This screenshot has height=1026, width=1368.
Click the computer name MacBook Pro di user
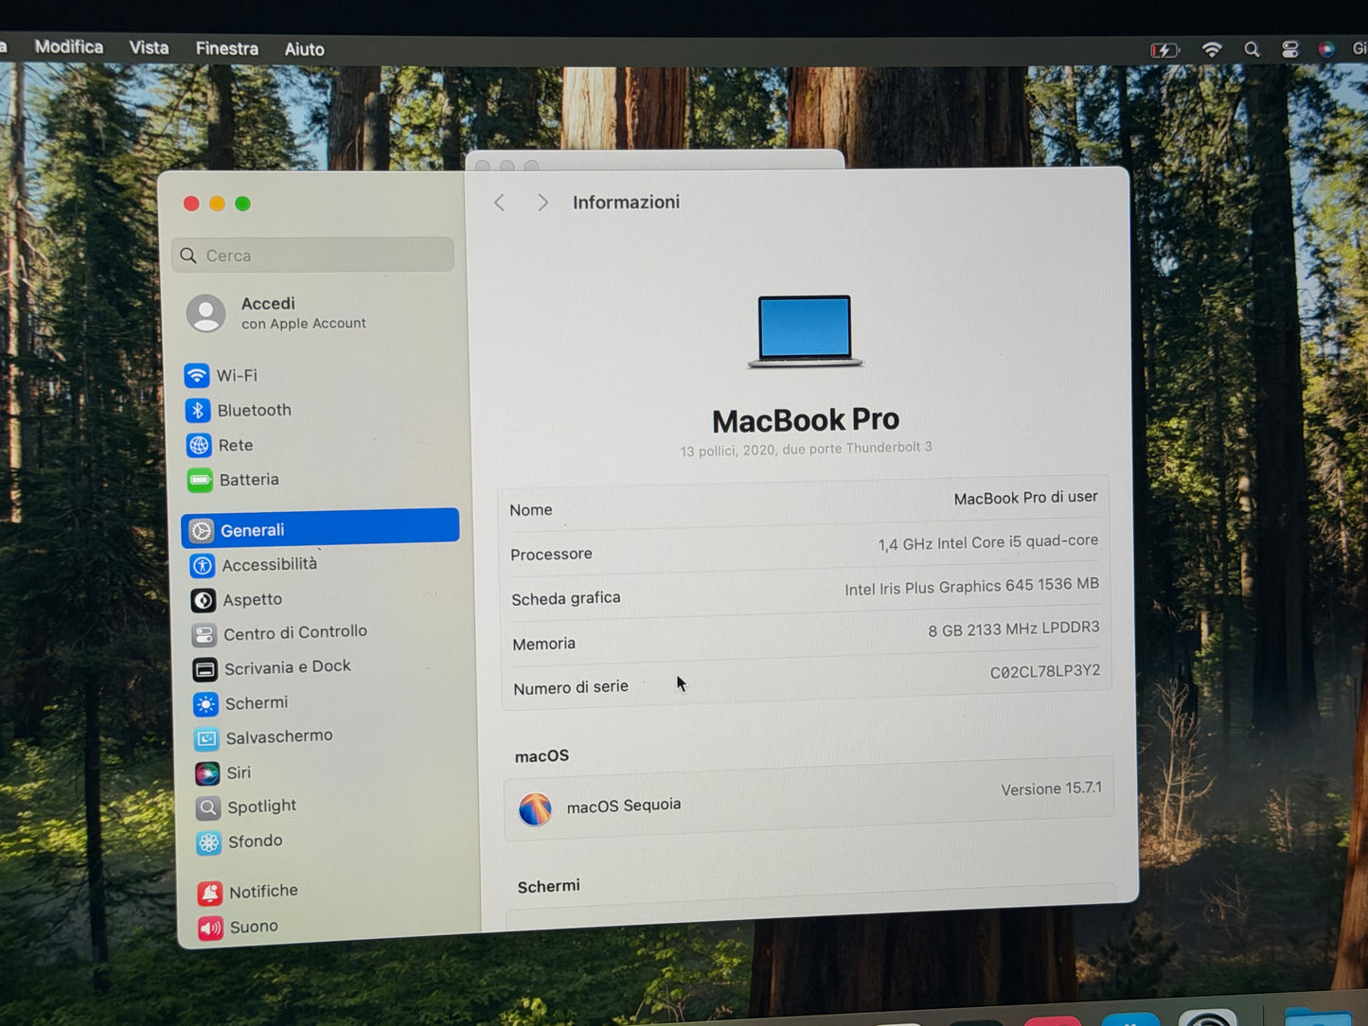pyautogui.click(x=1025, y=498)
